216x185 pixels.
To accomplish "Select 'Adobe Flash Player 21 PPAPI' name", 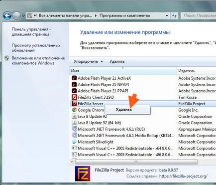I will pyautogui.click(x=103, y=91).
